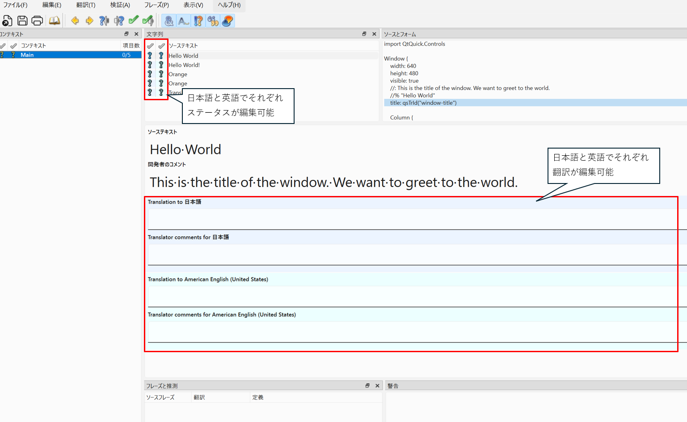Screen dimensions: 687x422
Task: Go to next item with right arrow
Action: [89, 21]
